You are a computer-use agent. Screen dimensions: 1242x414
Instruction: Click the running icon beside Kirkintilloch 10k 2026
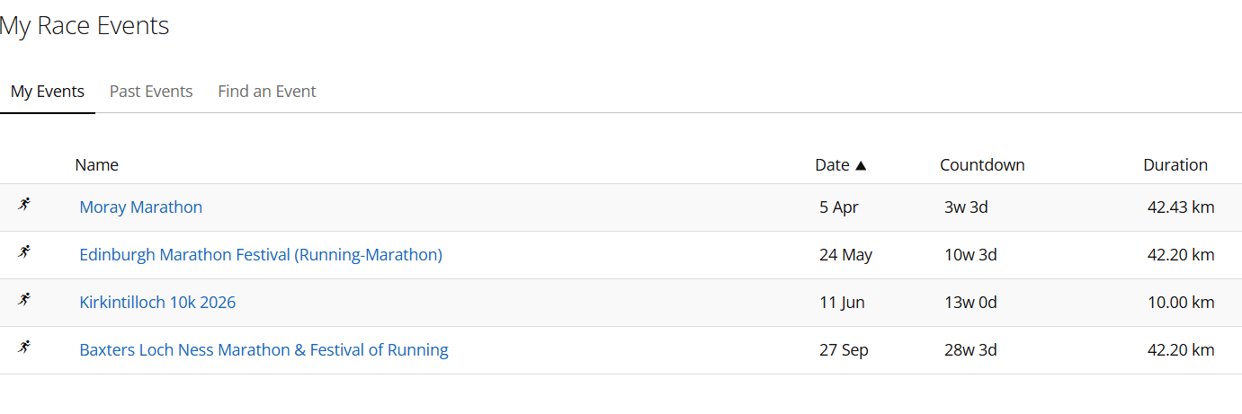(24, 300)
